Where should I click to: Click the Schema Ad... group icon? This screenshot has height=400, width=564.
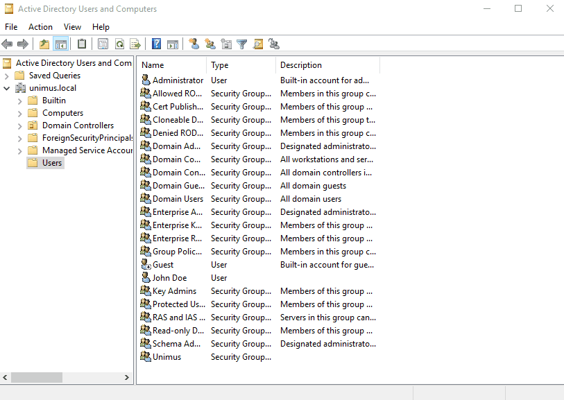(x=146, y=344)
